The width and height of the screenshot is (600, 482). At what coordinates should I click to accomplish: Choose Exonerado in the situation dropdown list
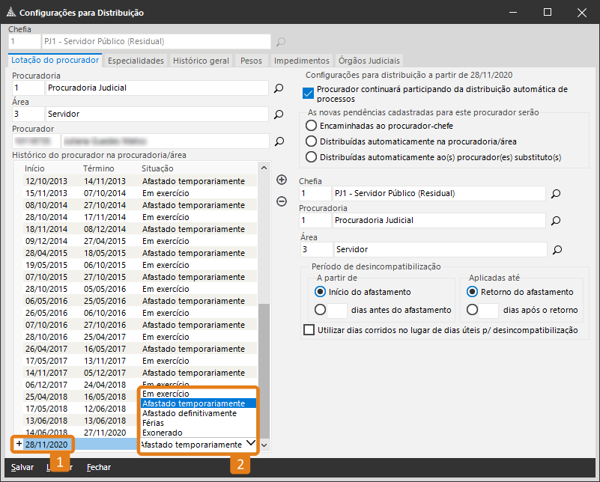(161, 433)
